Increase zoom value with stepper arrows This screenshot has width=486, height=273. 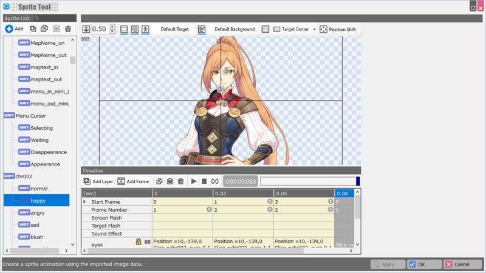click(x=112, y=27)
